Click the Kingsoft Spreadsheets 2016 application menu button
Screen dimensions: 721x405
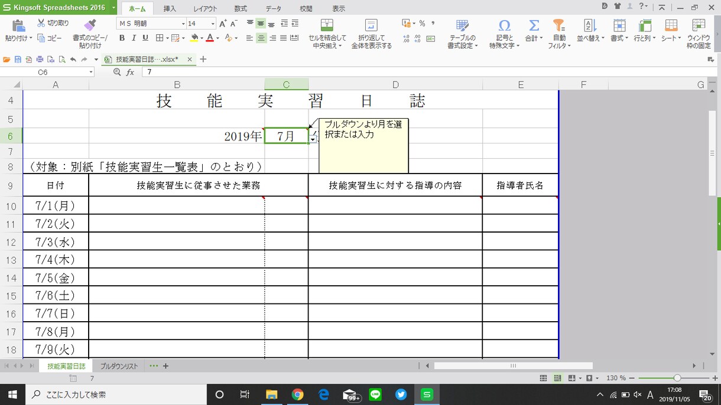click(x=59, y=8)
